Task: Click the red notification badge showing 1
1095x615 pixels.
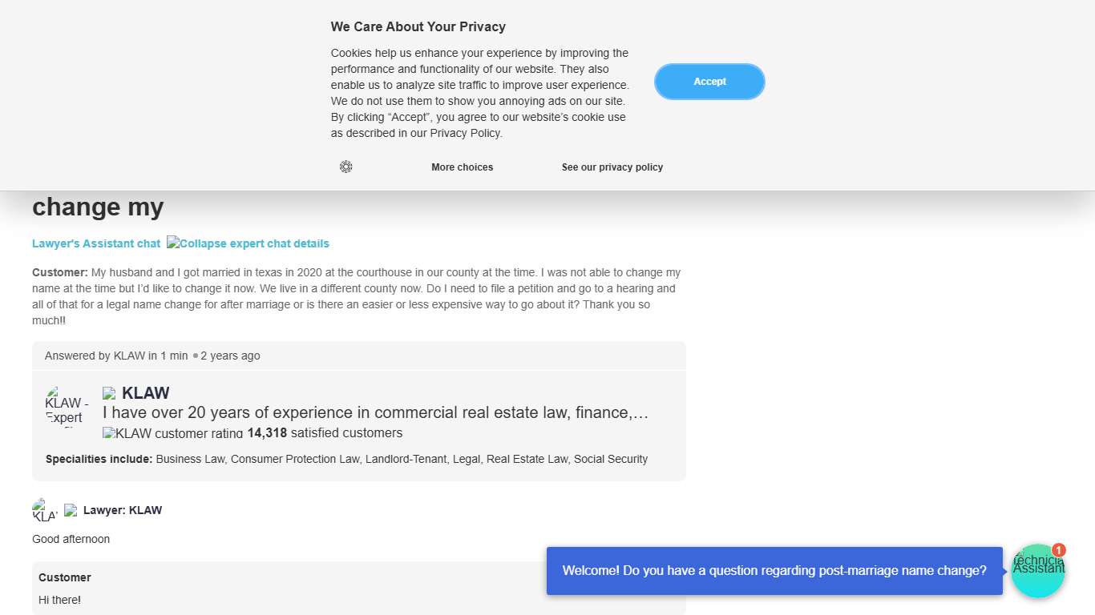Action: 1059,550
